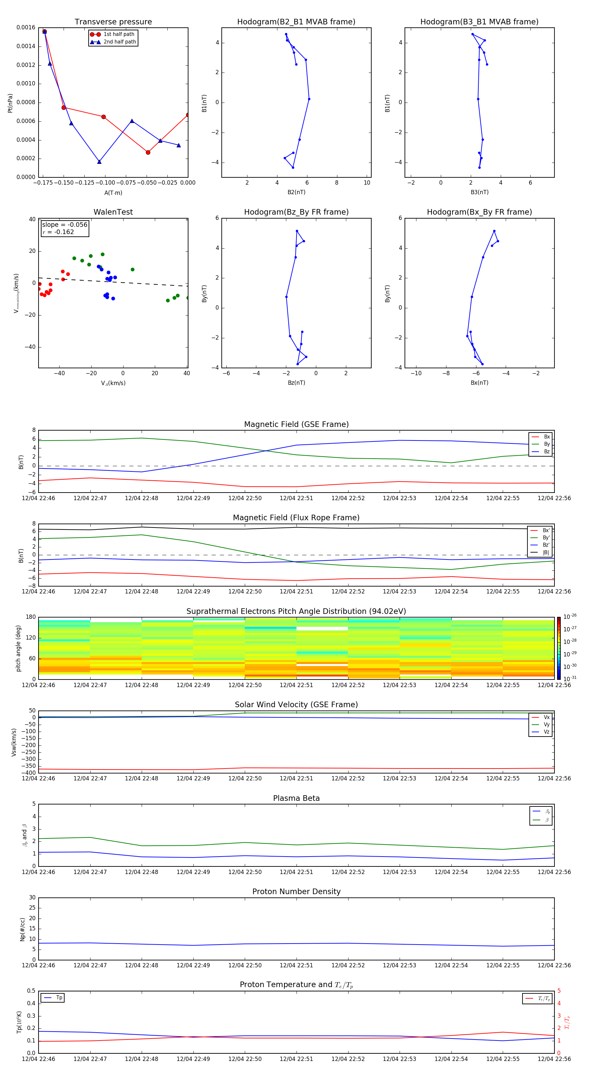Click the 'Bx' legend entry in GSE plot
Image resolution: width=593 pixels, height=1088 pixels.
pyautogui.click(x=541, y=437)
